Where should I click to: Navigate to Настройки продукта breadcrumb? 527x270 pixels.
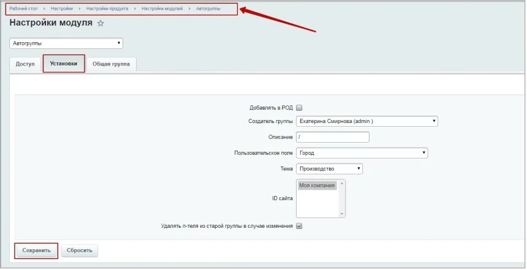(107, 9)
